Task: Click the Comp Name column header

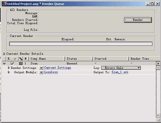Action: 47,59
